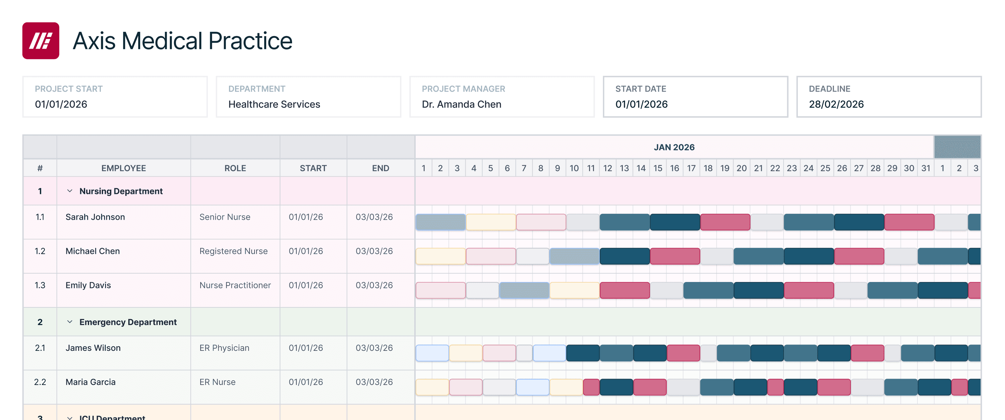Click the # column header
Screen dimensions: 1005x420
coord(40,168)
